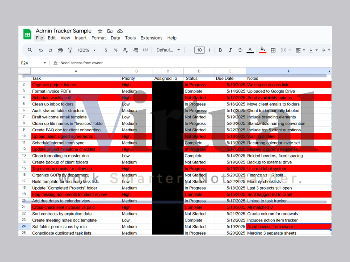The width and height of the screenshot is (350, 262).
Task: Open the File menu
Action: tap(40, 38)
